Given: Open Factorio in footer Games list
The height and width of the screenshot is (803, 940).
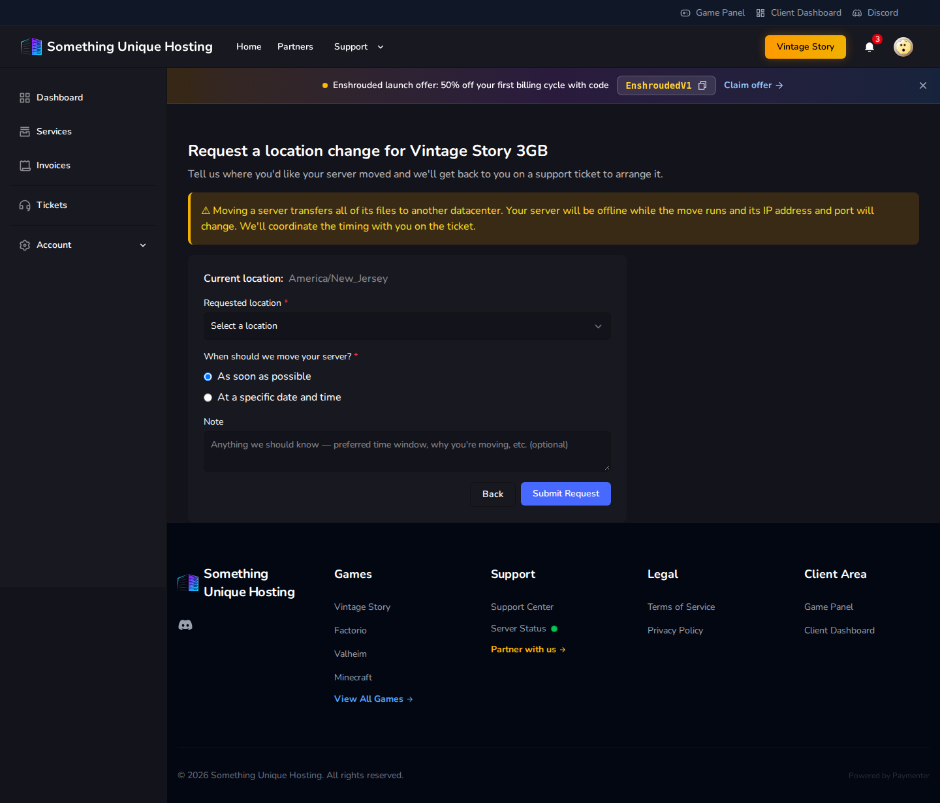Looking at the screenshot, I should click(x=351, y=631).
